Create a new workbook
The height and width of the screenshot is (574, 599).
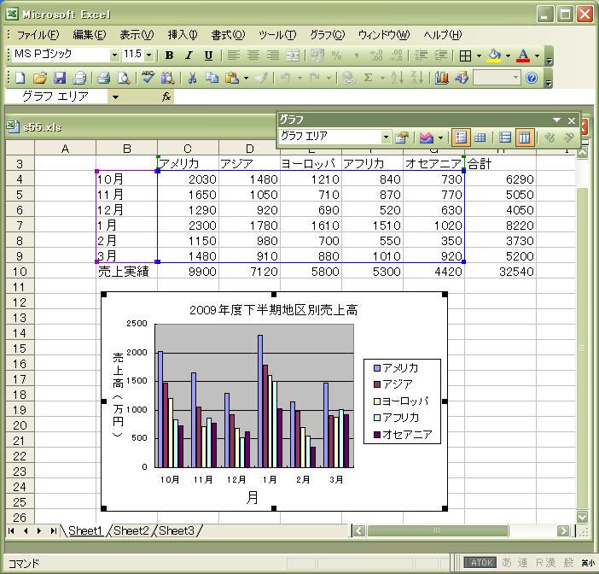(x=20, y=78)
